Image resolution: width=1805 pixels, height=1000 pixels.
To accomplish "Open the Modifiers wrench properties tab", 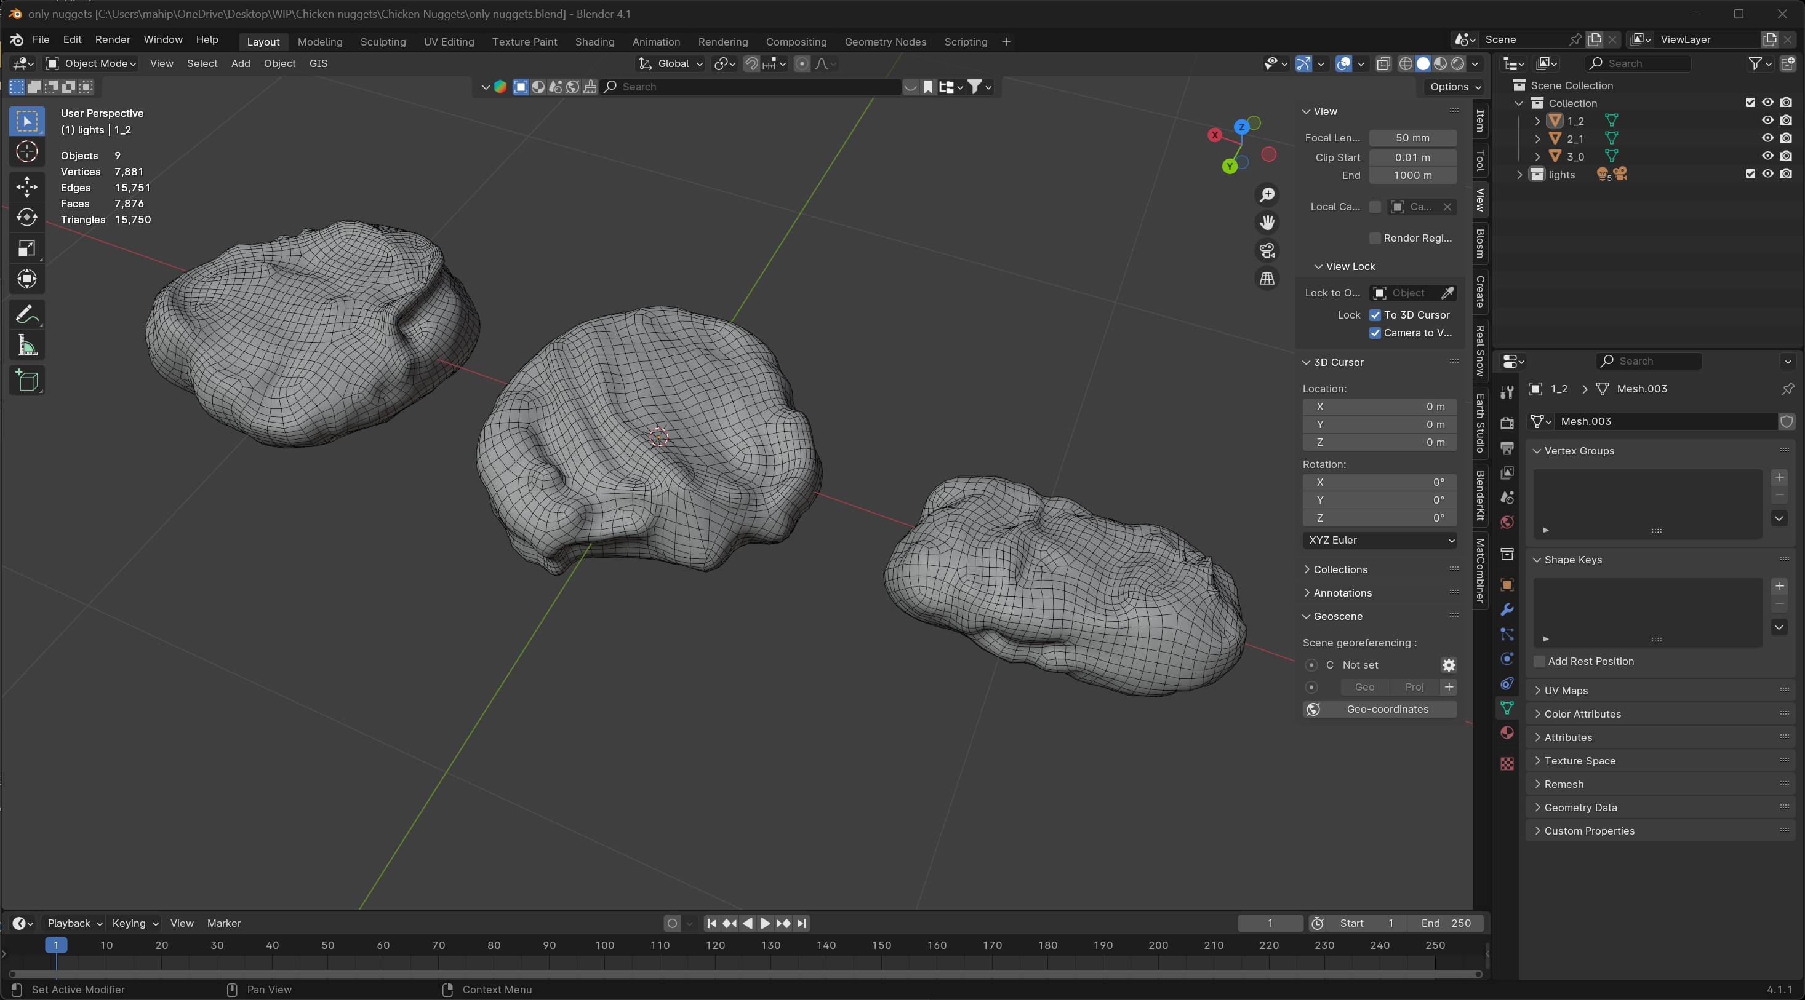I will point(1507,609).
